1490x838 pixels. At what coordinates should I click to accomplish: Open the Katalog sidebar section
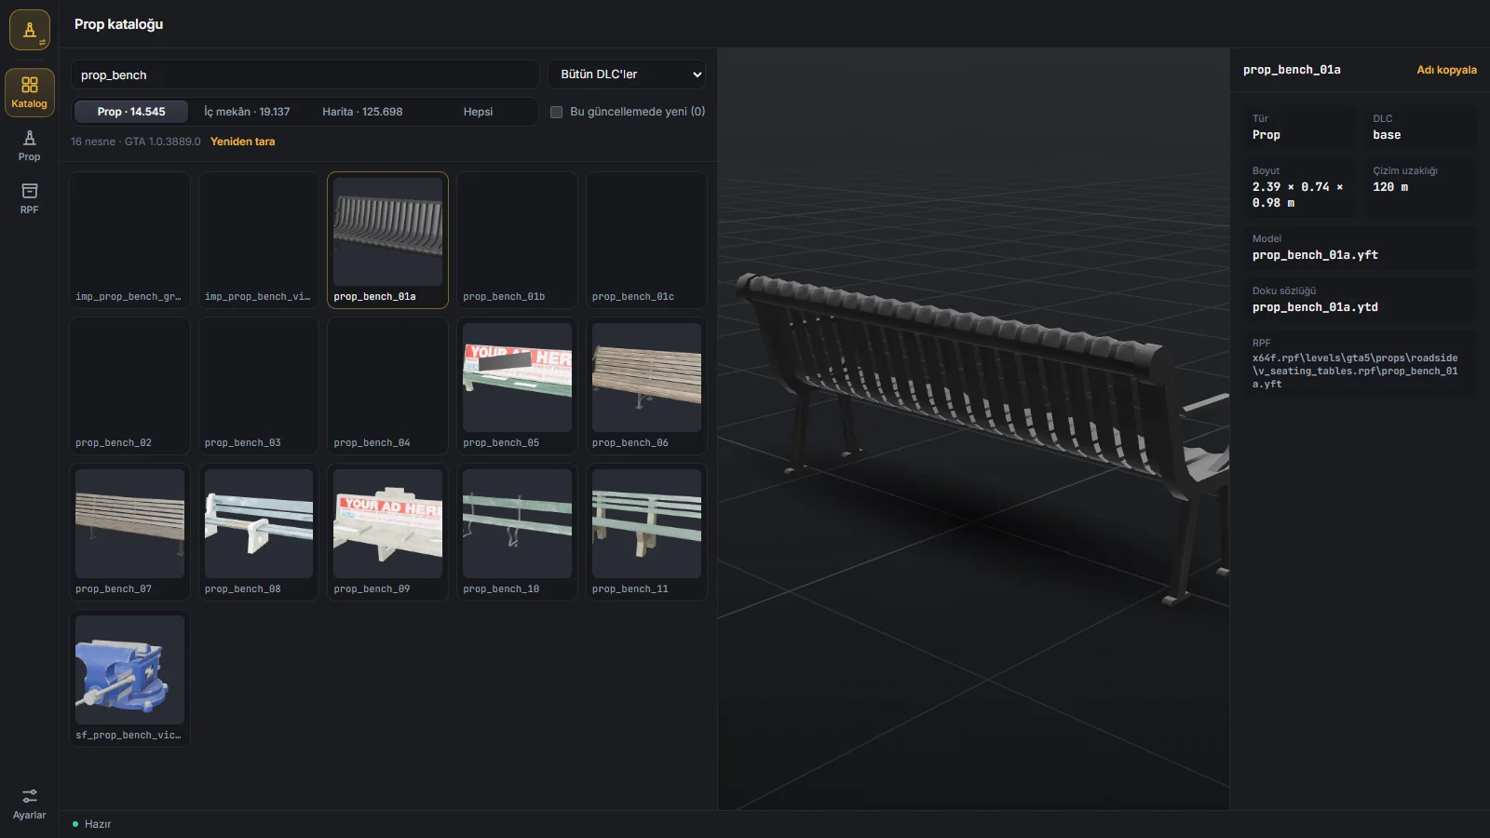click(30, 92)
